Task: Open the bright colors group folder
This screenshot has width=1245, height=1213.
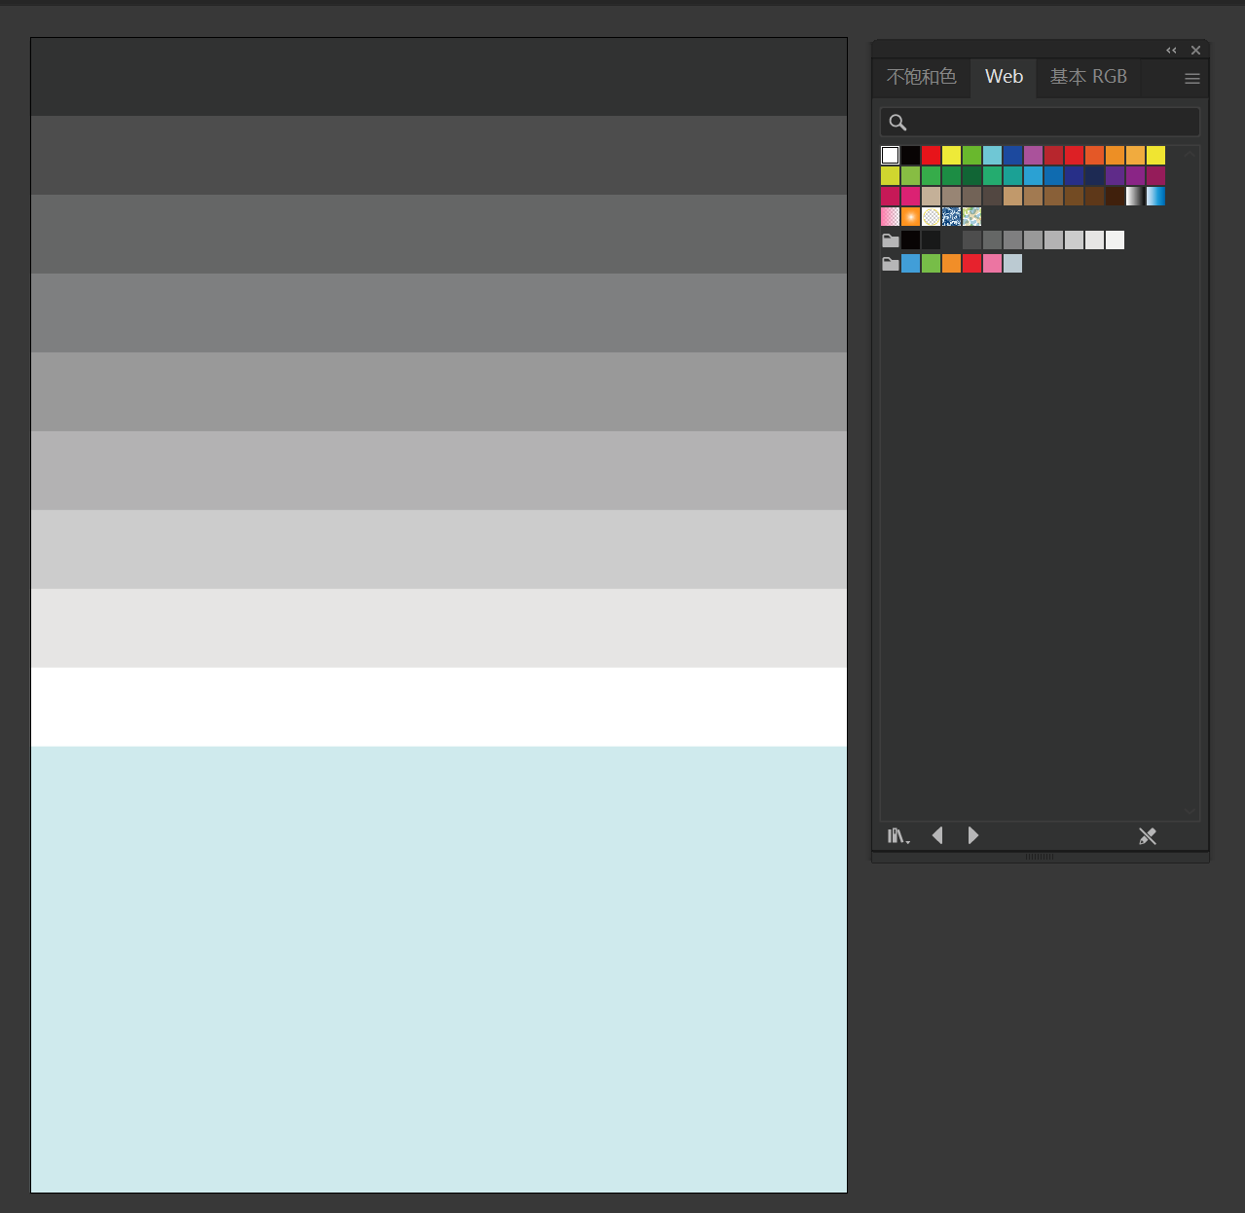Action: point(891,264)
